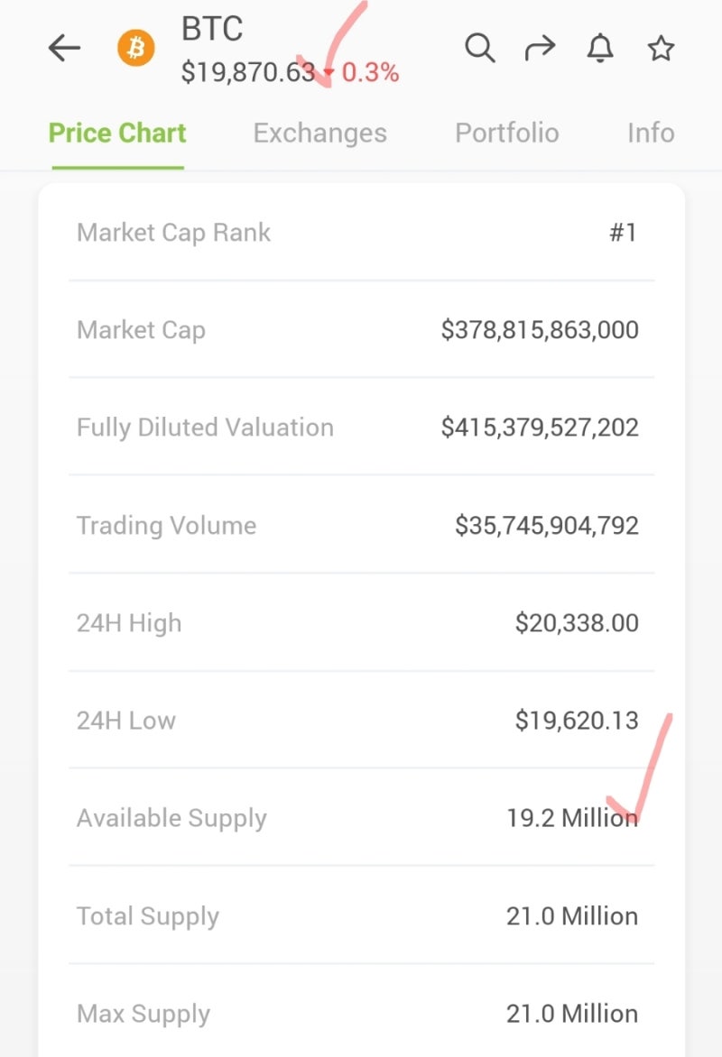Open search with the magnifier icon
Screen dimensions: 722x1057
point(479,48)
